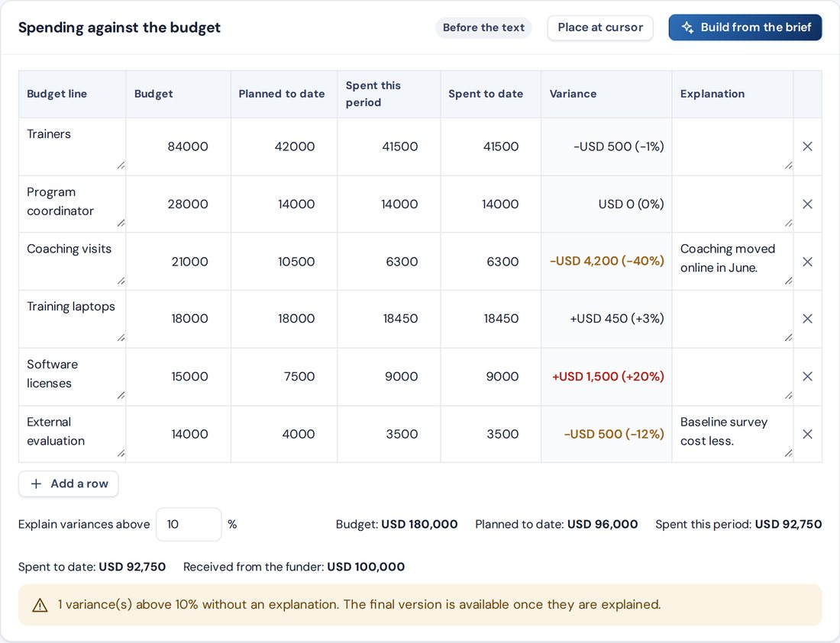
Task: Click variance -USD 500 (-12%)
Action: point(614,434)
